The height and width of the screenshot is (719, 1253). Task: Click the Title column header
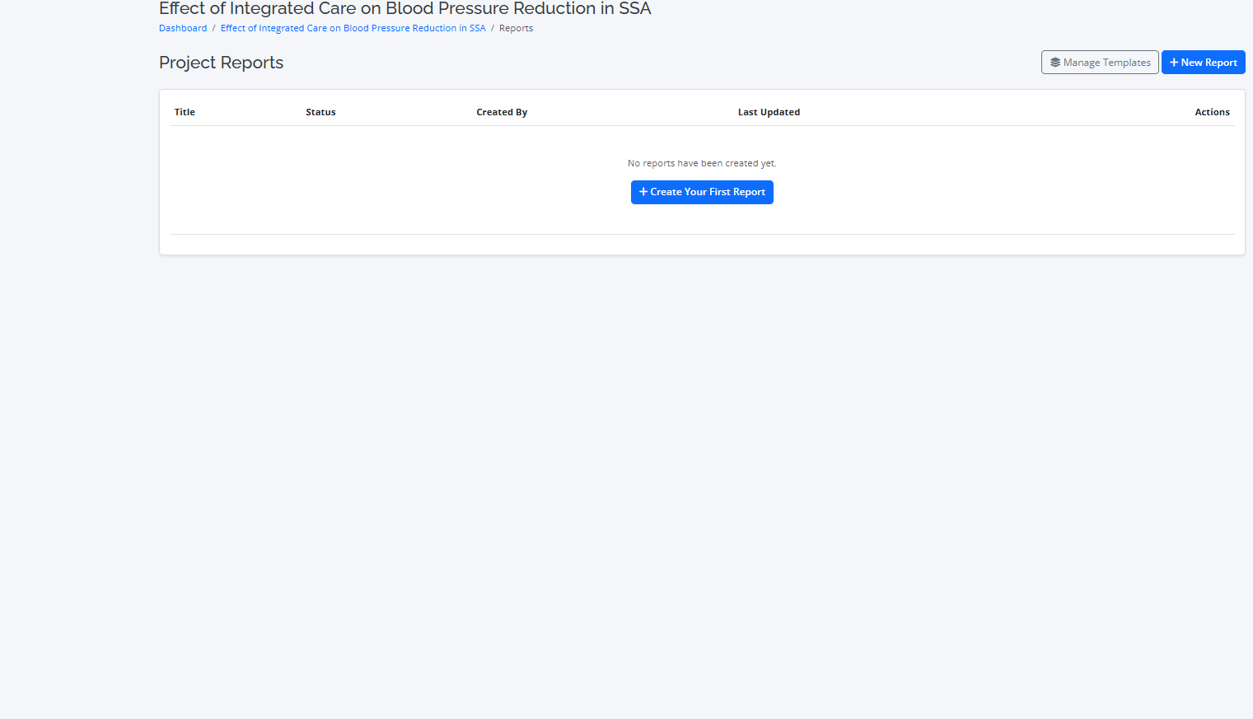pos(185,112)
